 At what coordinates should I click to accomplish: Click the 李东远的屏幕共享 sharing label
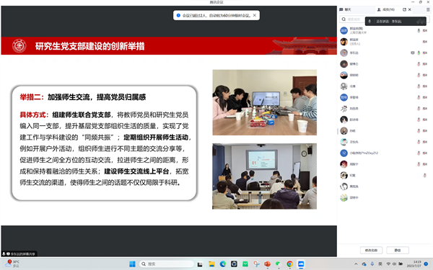(19, 253)
